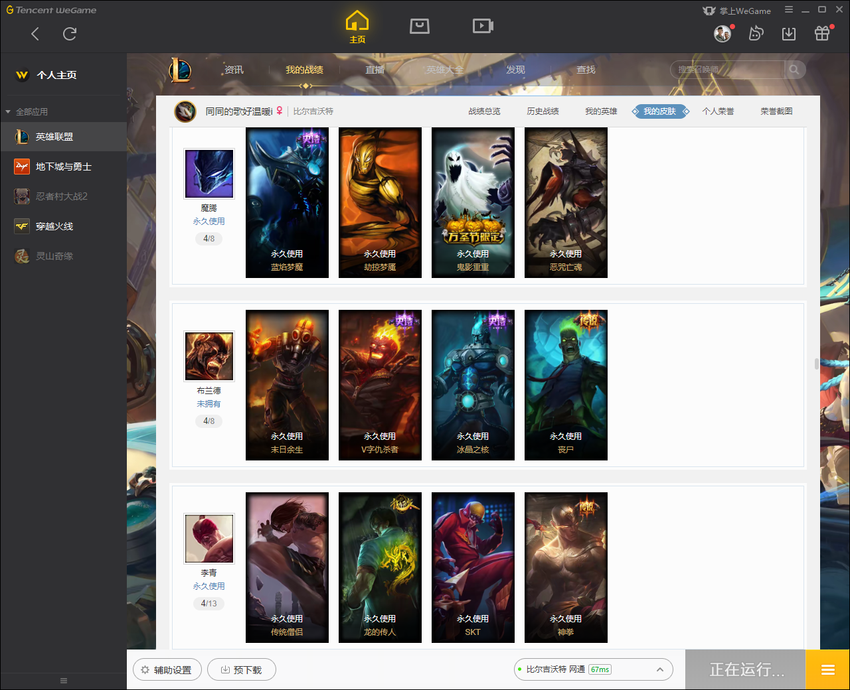Viewport: 850px width, 690px height.
Task: Open the 查找 tab
Action: (x=586, y=70)
